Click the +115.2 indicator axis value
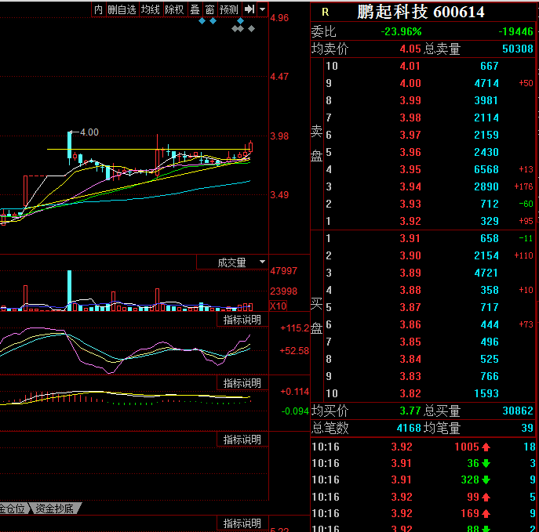The height and width of the screenshot is (532, 539). pos(294,328)
